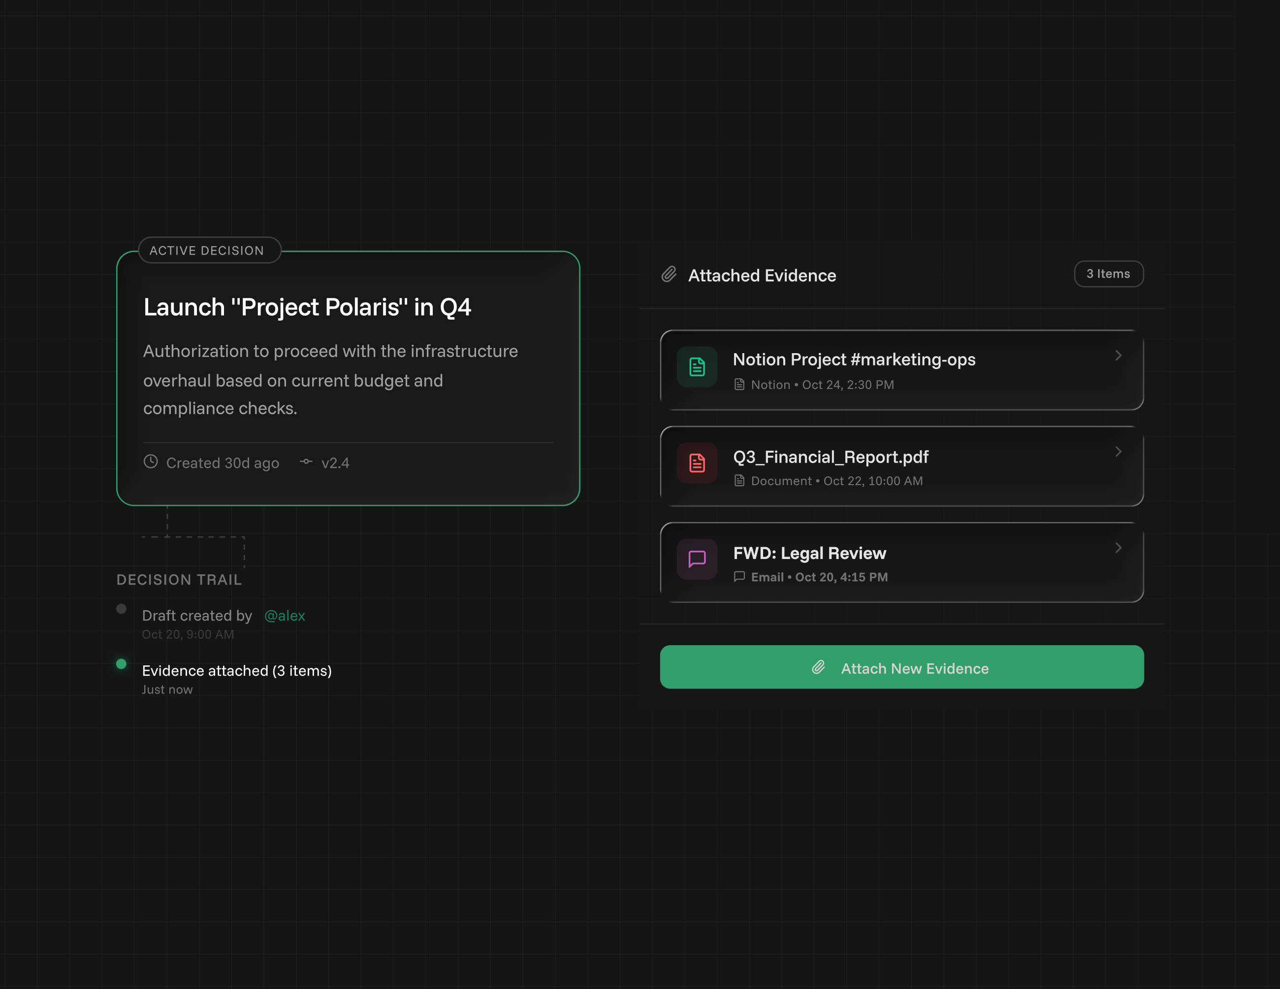Click small document icon before Notion date

point(739,385)
